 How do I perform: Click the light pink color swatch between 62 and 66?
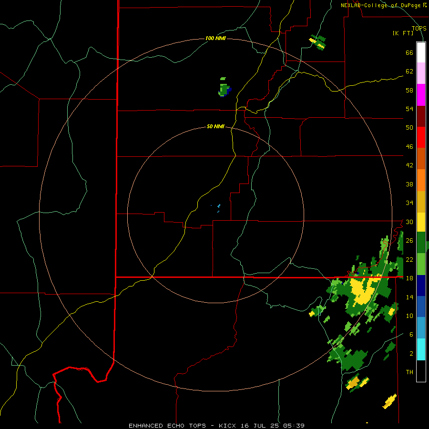pyautogui.click(x=421, y=73)
